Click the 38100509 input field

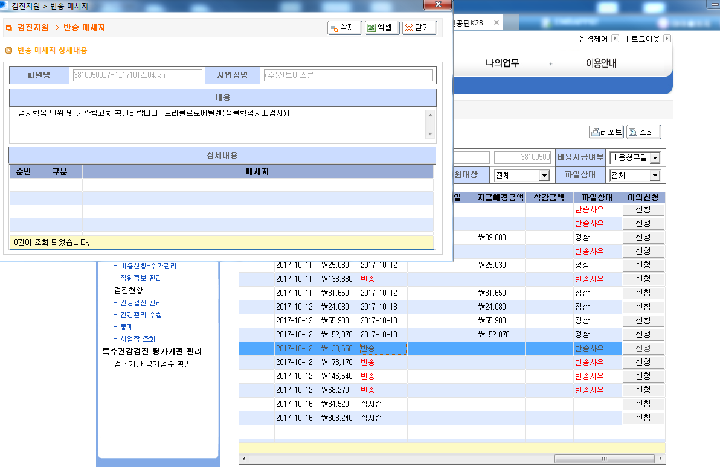(522, 157)
